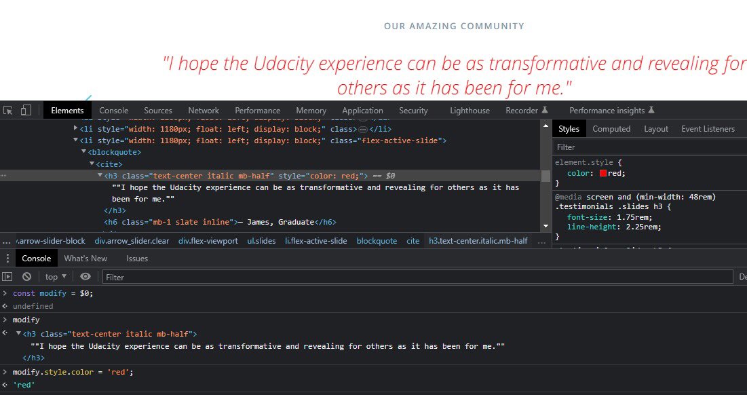The image size is (747, 395).
Task: Collapse the selected h3 element
Action: tap(100, 175)
